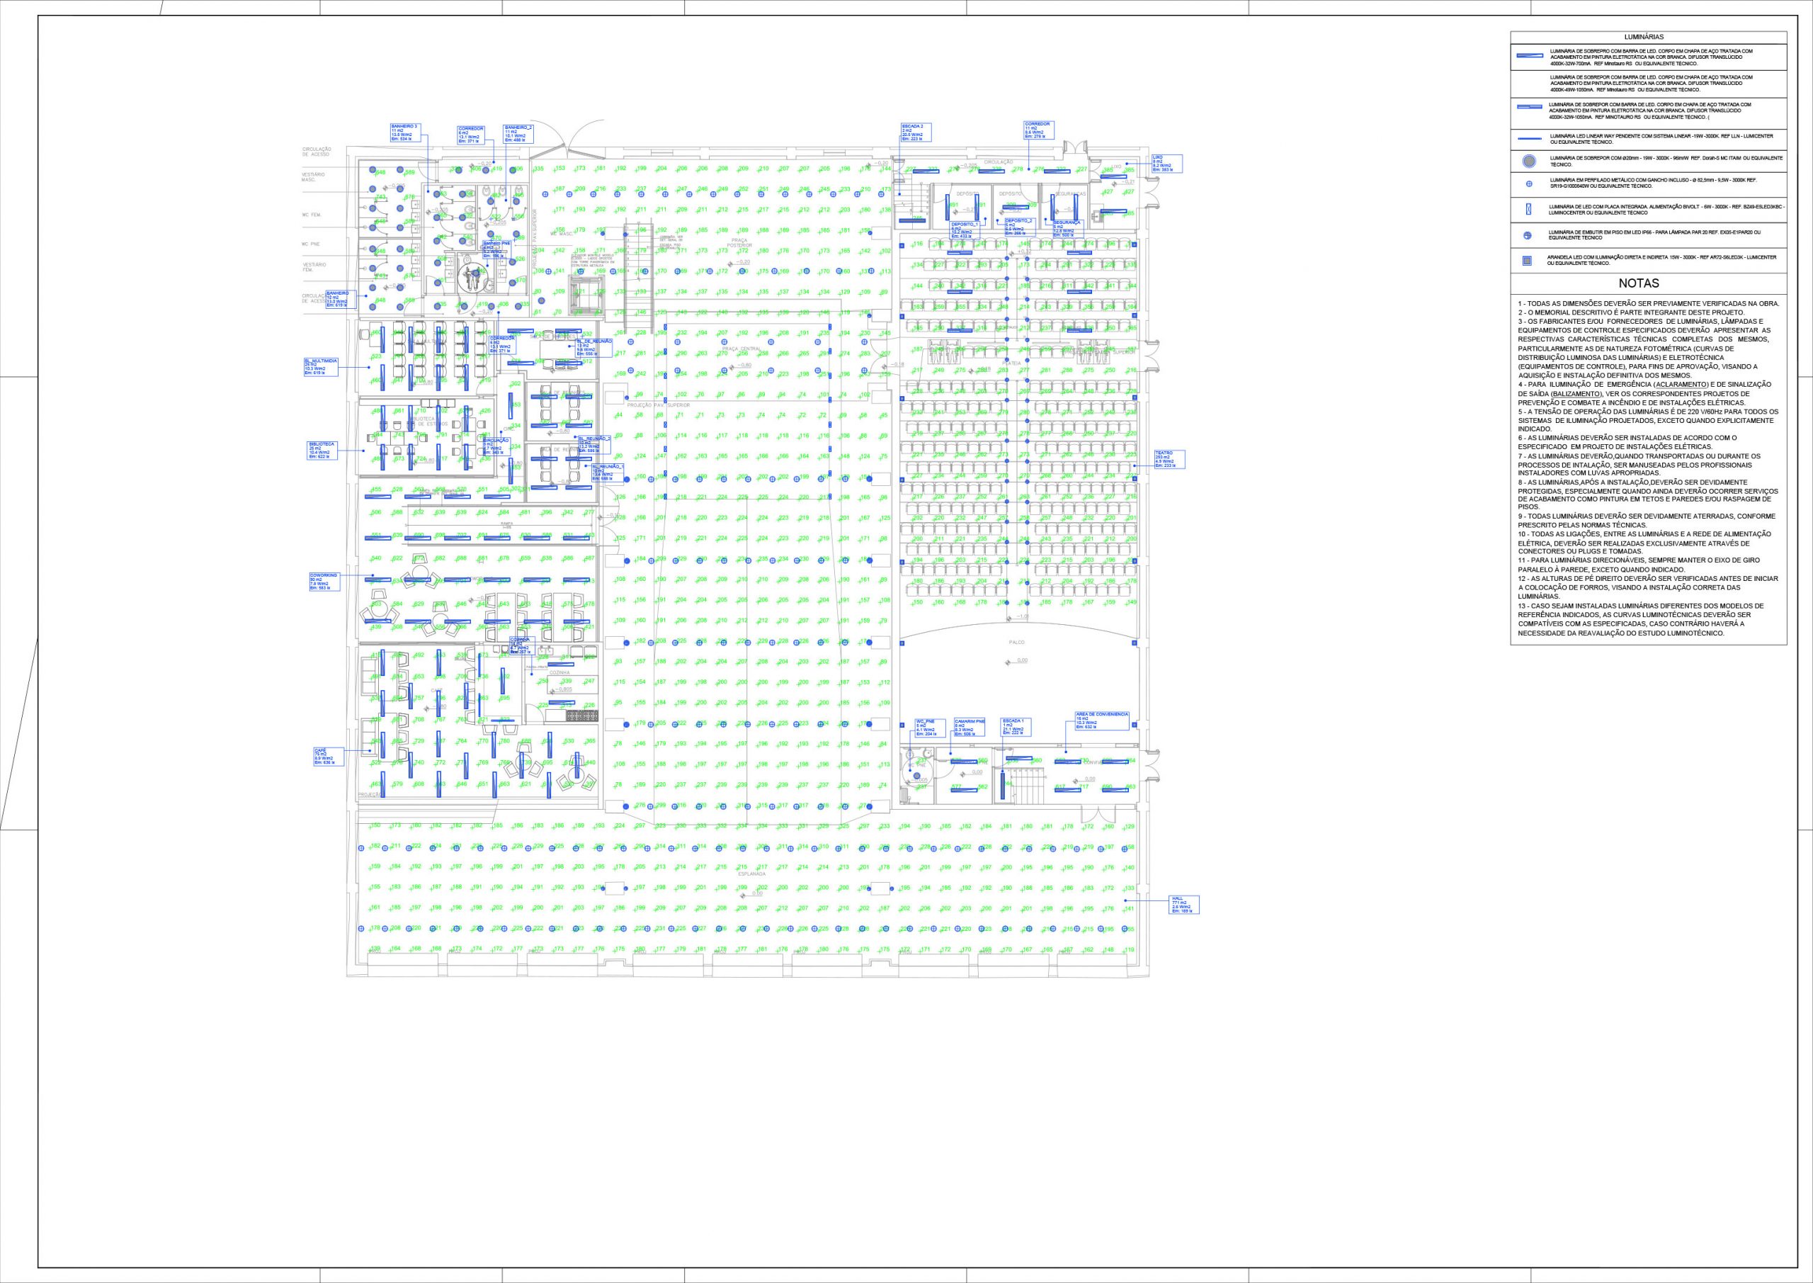The image size is (1813, 1283).
Task: Click the Banheiro PNE label box
Action: click(x=499, y=249)
